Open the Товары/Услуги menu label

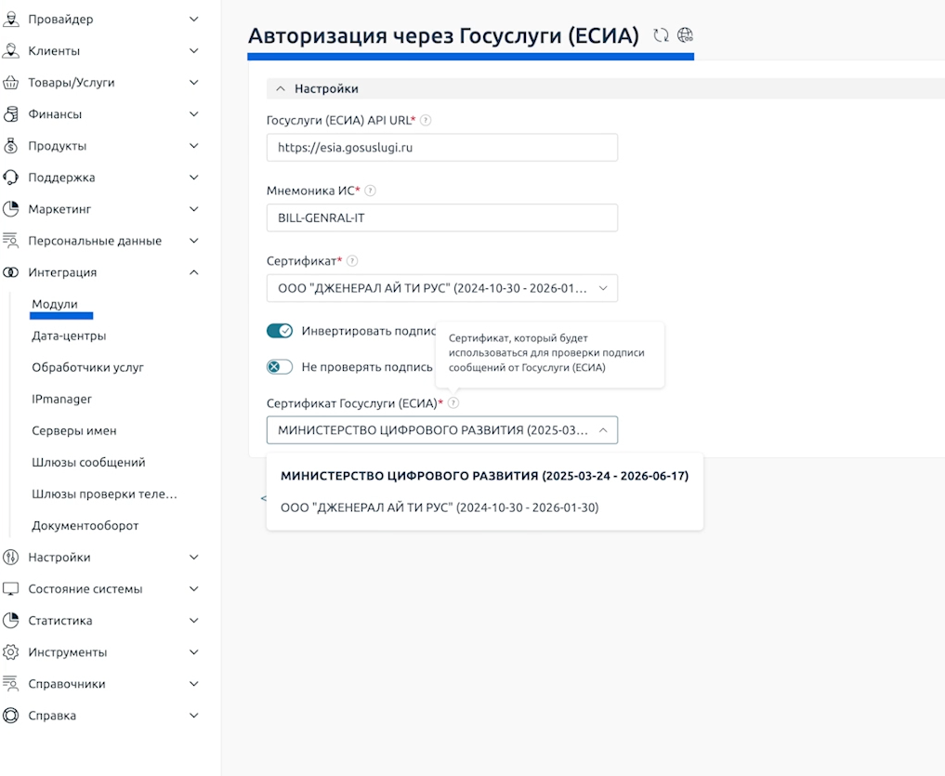click(72, 83)
